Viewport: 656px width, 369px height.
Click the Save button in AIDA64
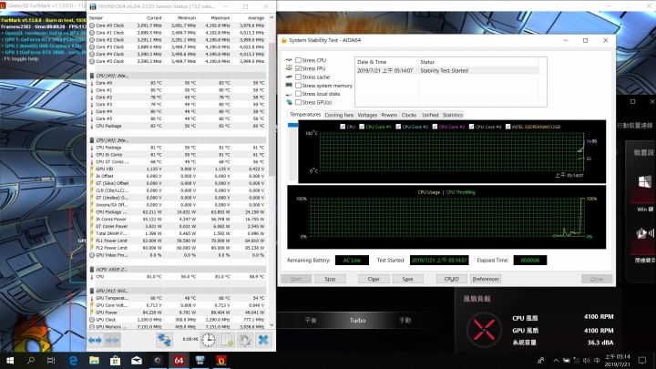pyautogui.click(x=408, y=279)
